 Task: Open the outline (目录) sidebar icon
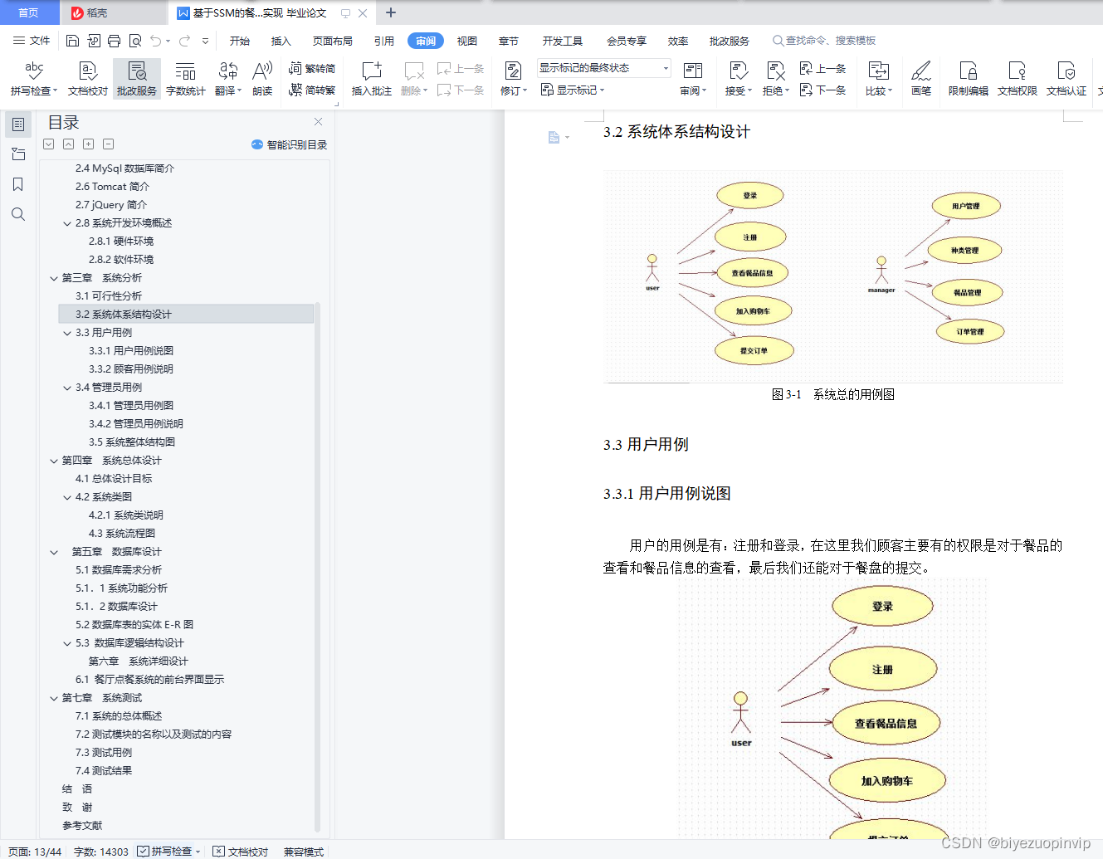pos(18,124)
